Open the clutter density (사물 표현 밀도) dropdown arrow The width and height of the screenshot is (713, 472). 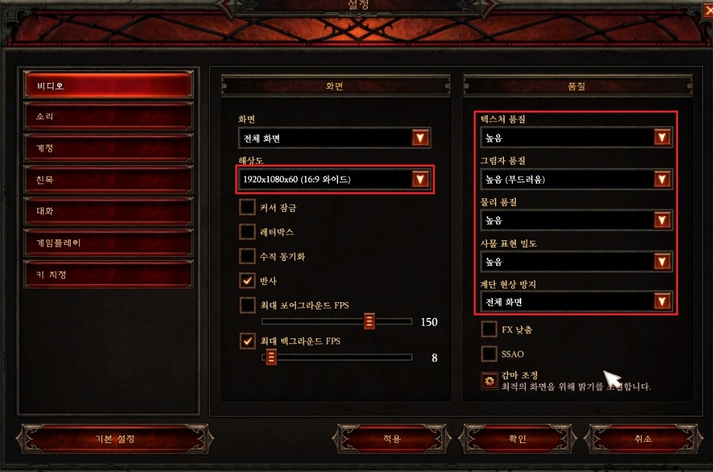pyautogui.click(x=662, y=261)
